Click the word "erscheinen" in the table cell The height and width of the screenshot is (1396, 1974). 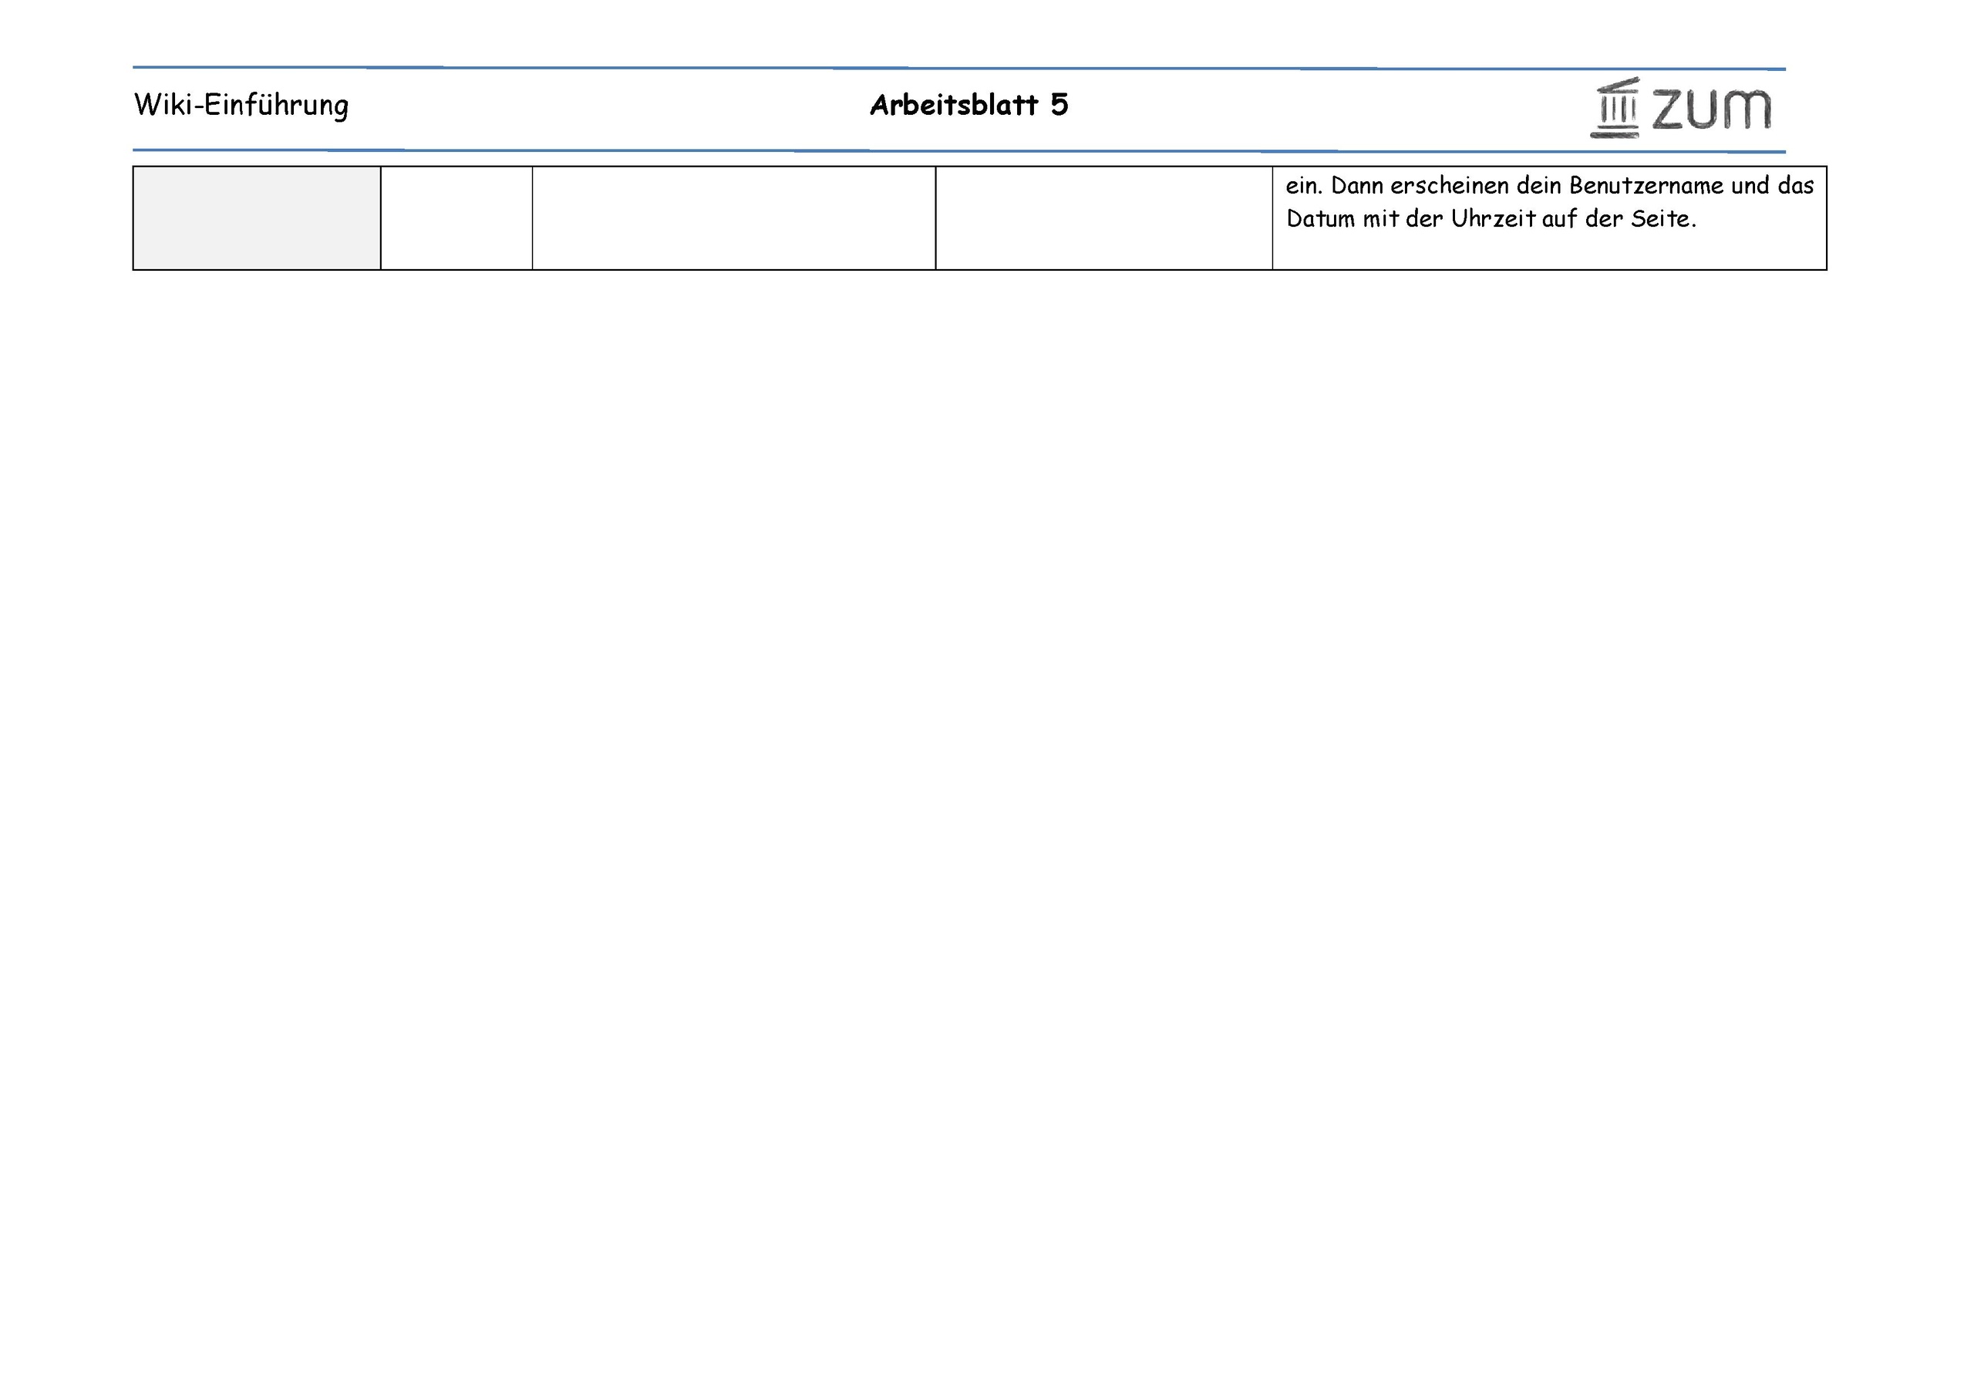(x=1450, y=186)
